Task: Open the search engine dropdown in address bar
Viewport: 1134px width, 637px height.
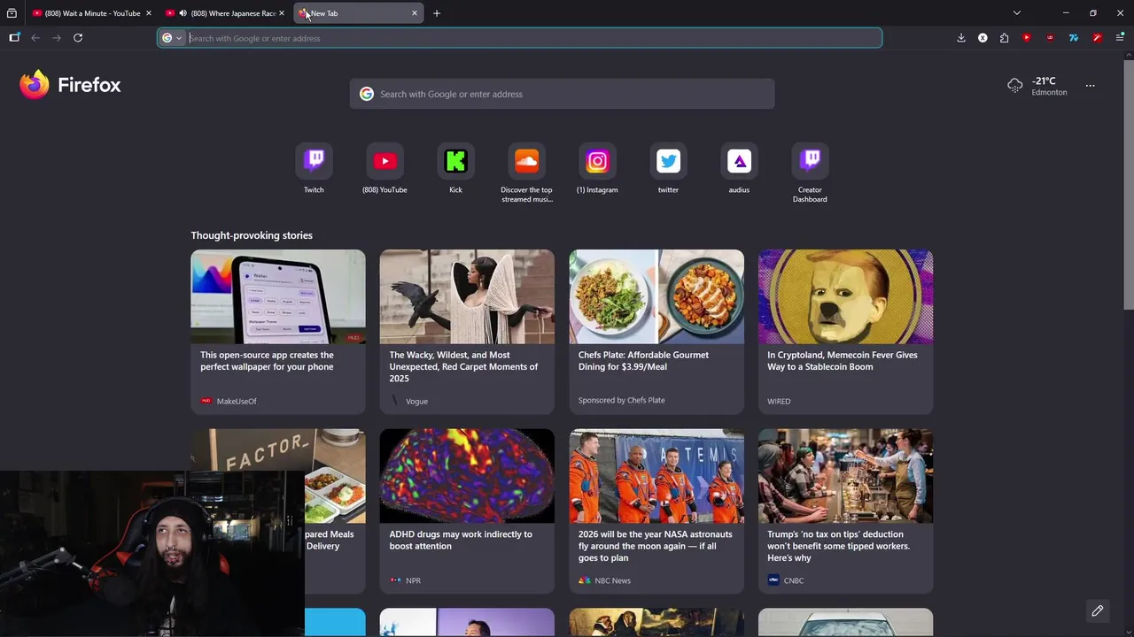Action: pos(172,38)
